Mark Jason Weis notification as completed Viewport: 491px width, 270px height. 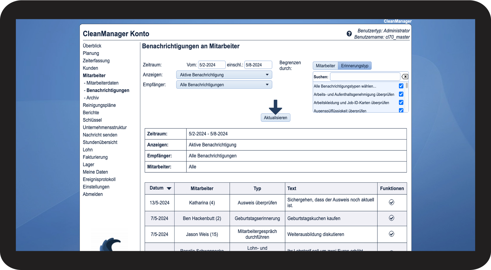pyautogui.click(x=391, y=234)
